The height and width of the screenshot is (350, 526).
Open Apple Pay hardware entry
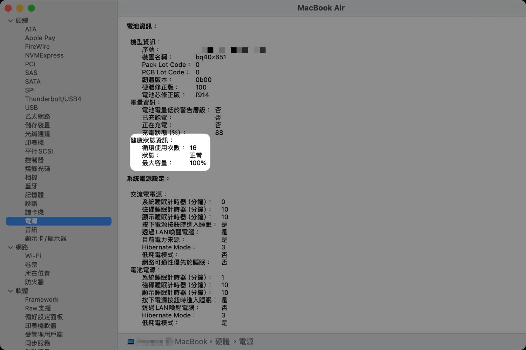point(40,38)
